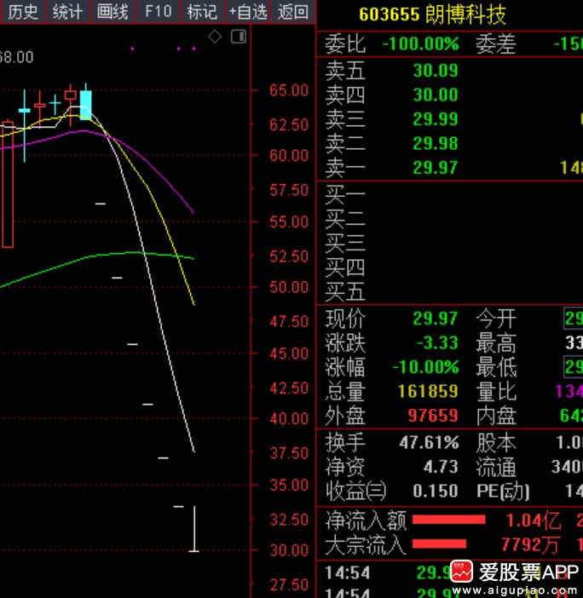The width and height of the screenshot is (583, 598).
Task: Click the 50.00 price axis label
Action: (x=289, y=287)
